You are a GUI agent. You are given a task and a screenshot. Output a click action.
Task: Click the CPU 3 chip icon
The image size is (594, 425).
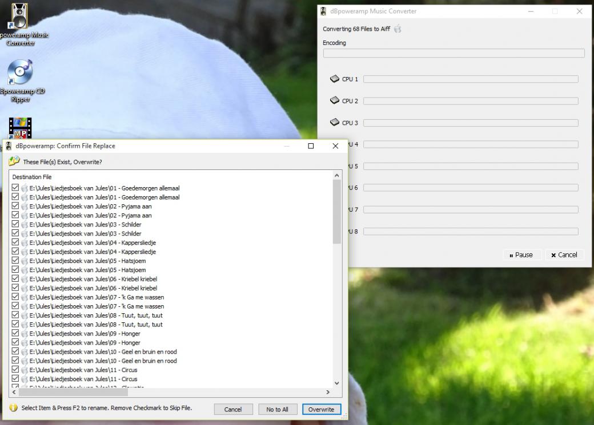coord(335,122)
